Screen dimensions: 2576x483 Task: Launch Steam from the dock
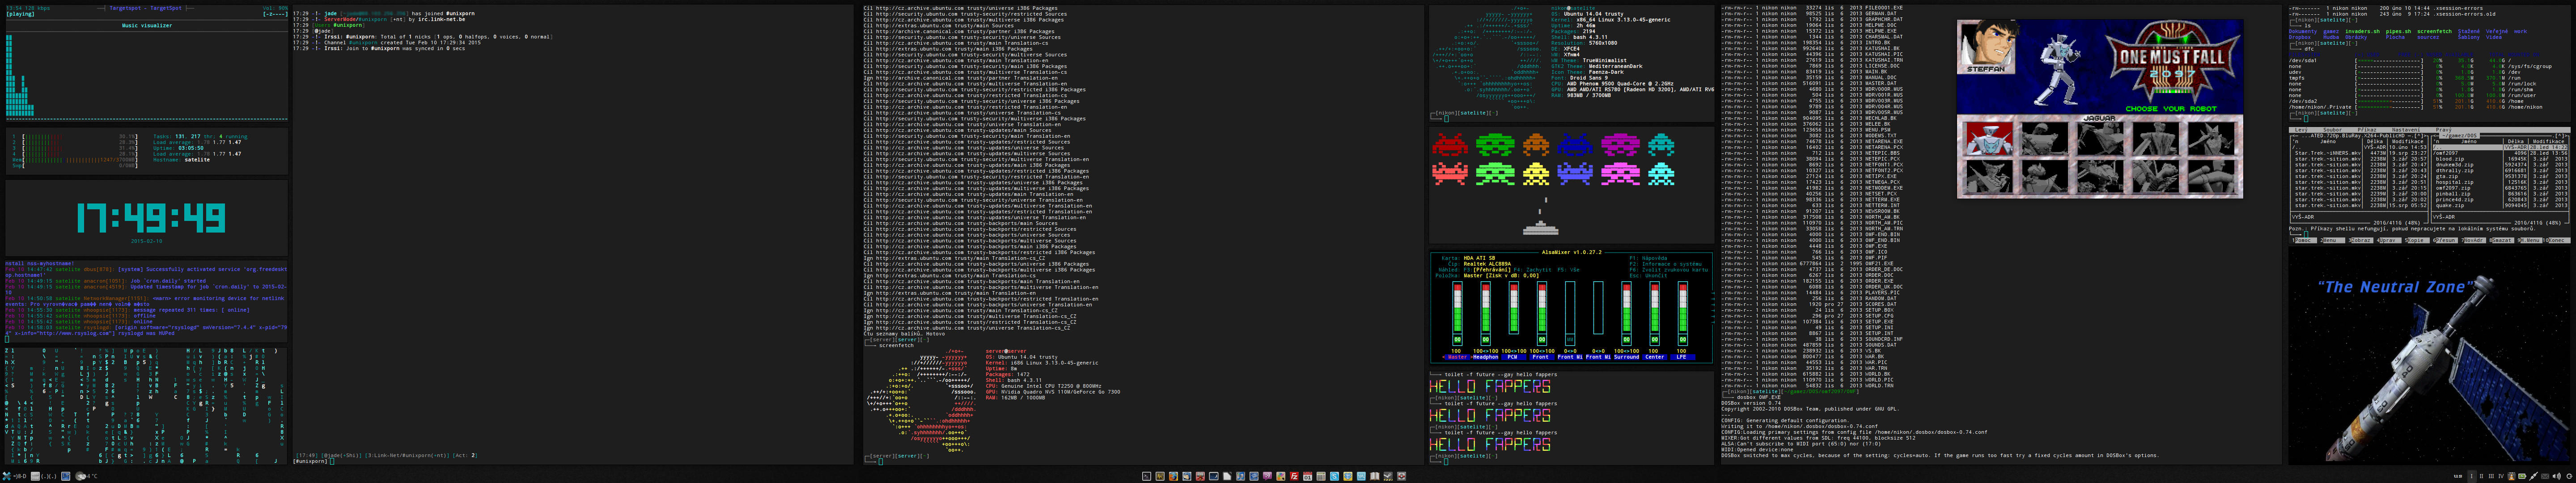click(1388, 476)
